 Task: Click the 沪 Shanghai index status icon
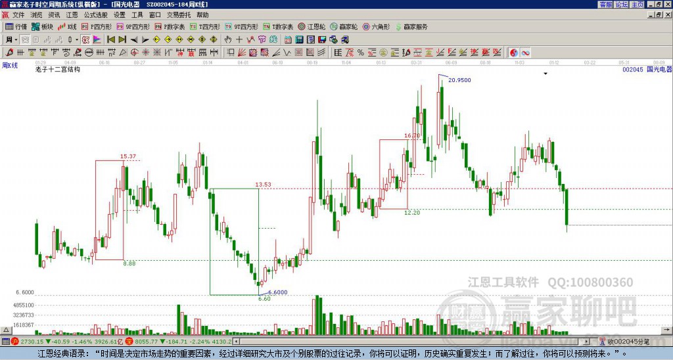tap(14, 342)
